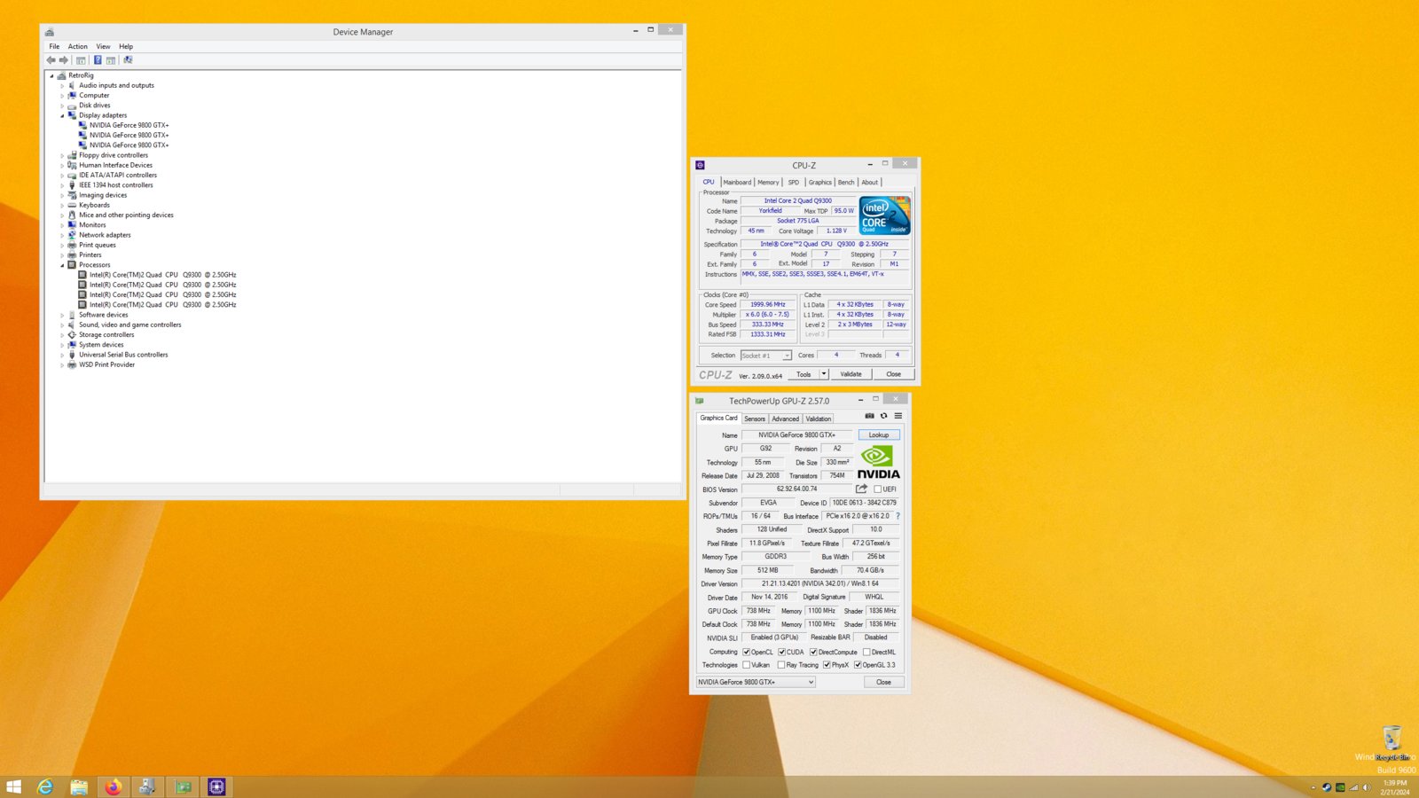Image resolution: width=1419 pixels, height=798 pixels.
Task: Show hidden tray icons arrow
Action: point(1313,787)
